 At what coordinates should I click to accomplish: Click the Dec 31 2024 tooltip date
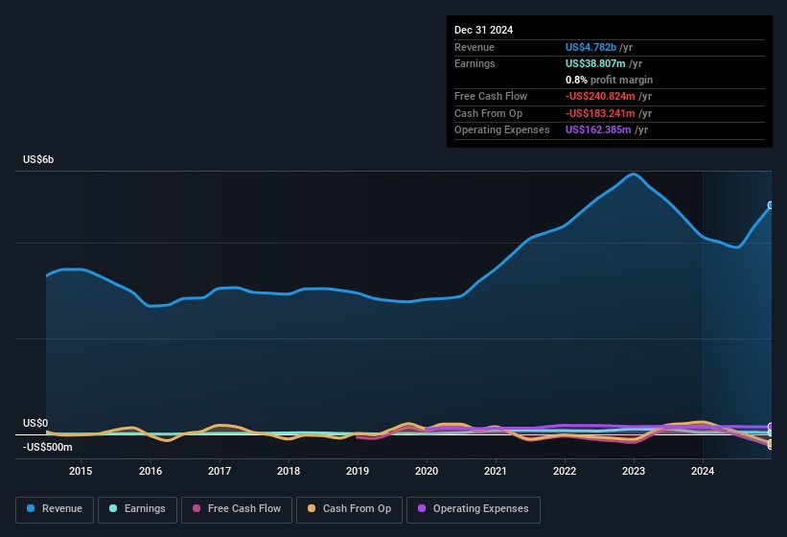click(x=483, y=30)
